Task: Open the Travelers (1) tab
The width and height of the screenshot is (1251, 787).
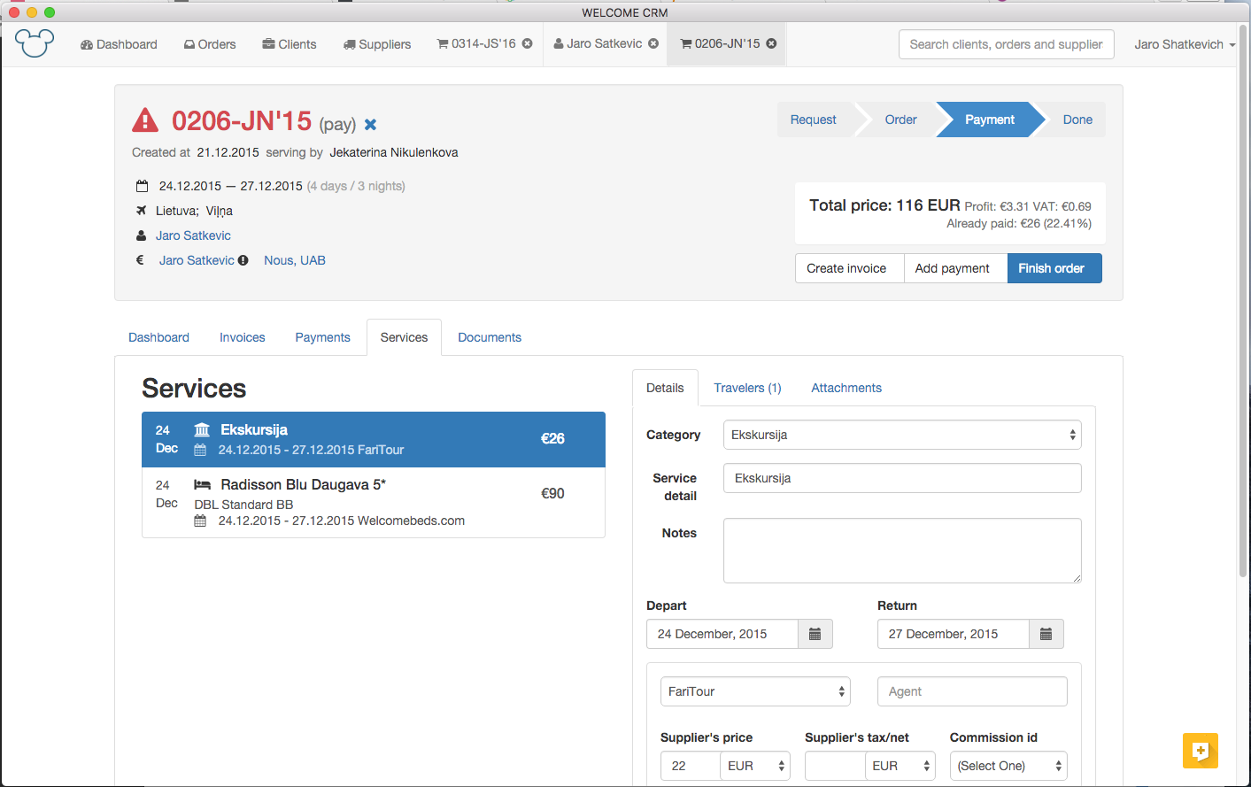Action: tap(747, 388)
